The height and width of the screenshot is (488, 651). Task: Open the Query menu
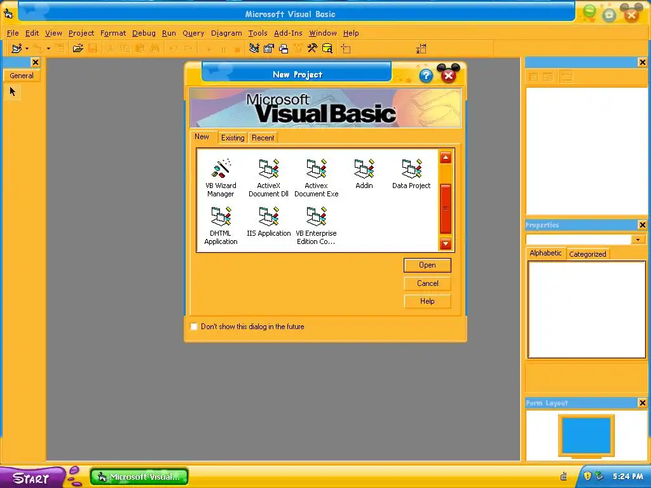[193, 33]
